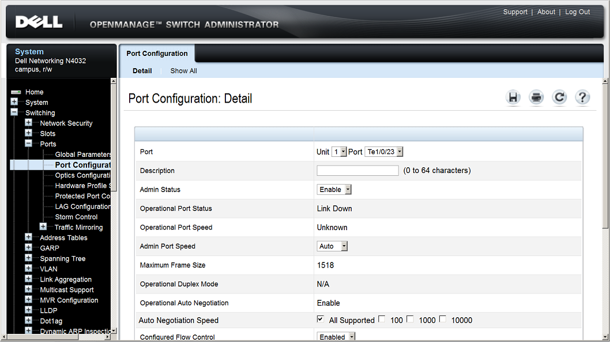Viewport: 610px width, 342px height.
Task: Open the Admin Port Speed dropdown
Action: 342,246
